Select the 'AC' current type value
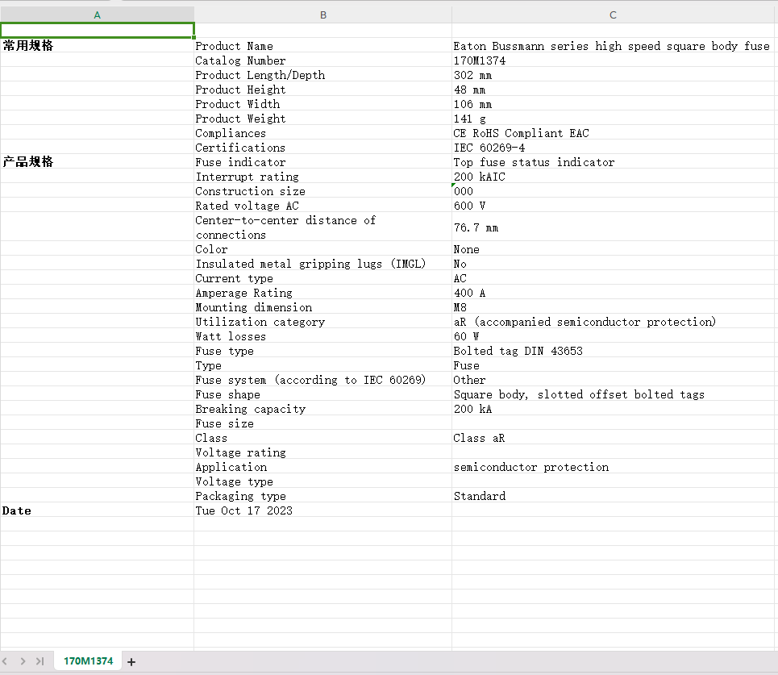The height and width of the screenshot is (675, 778). click(613, 278)
